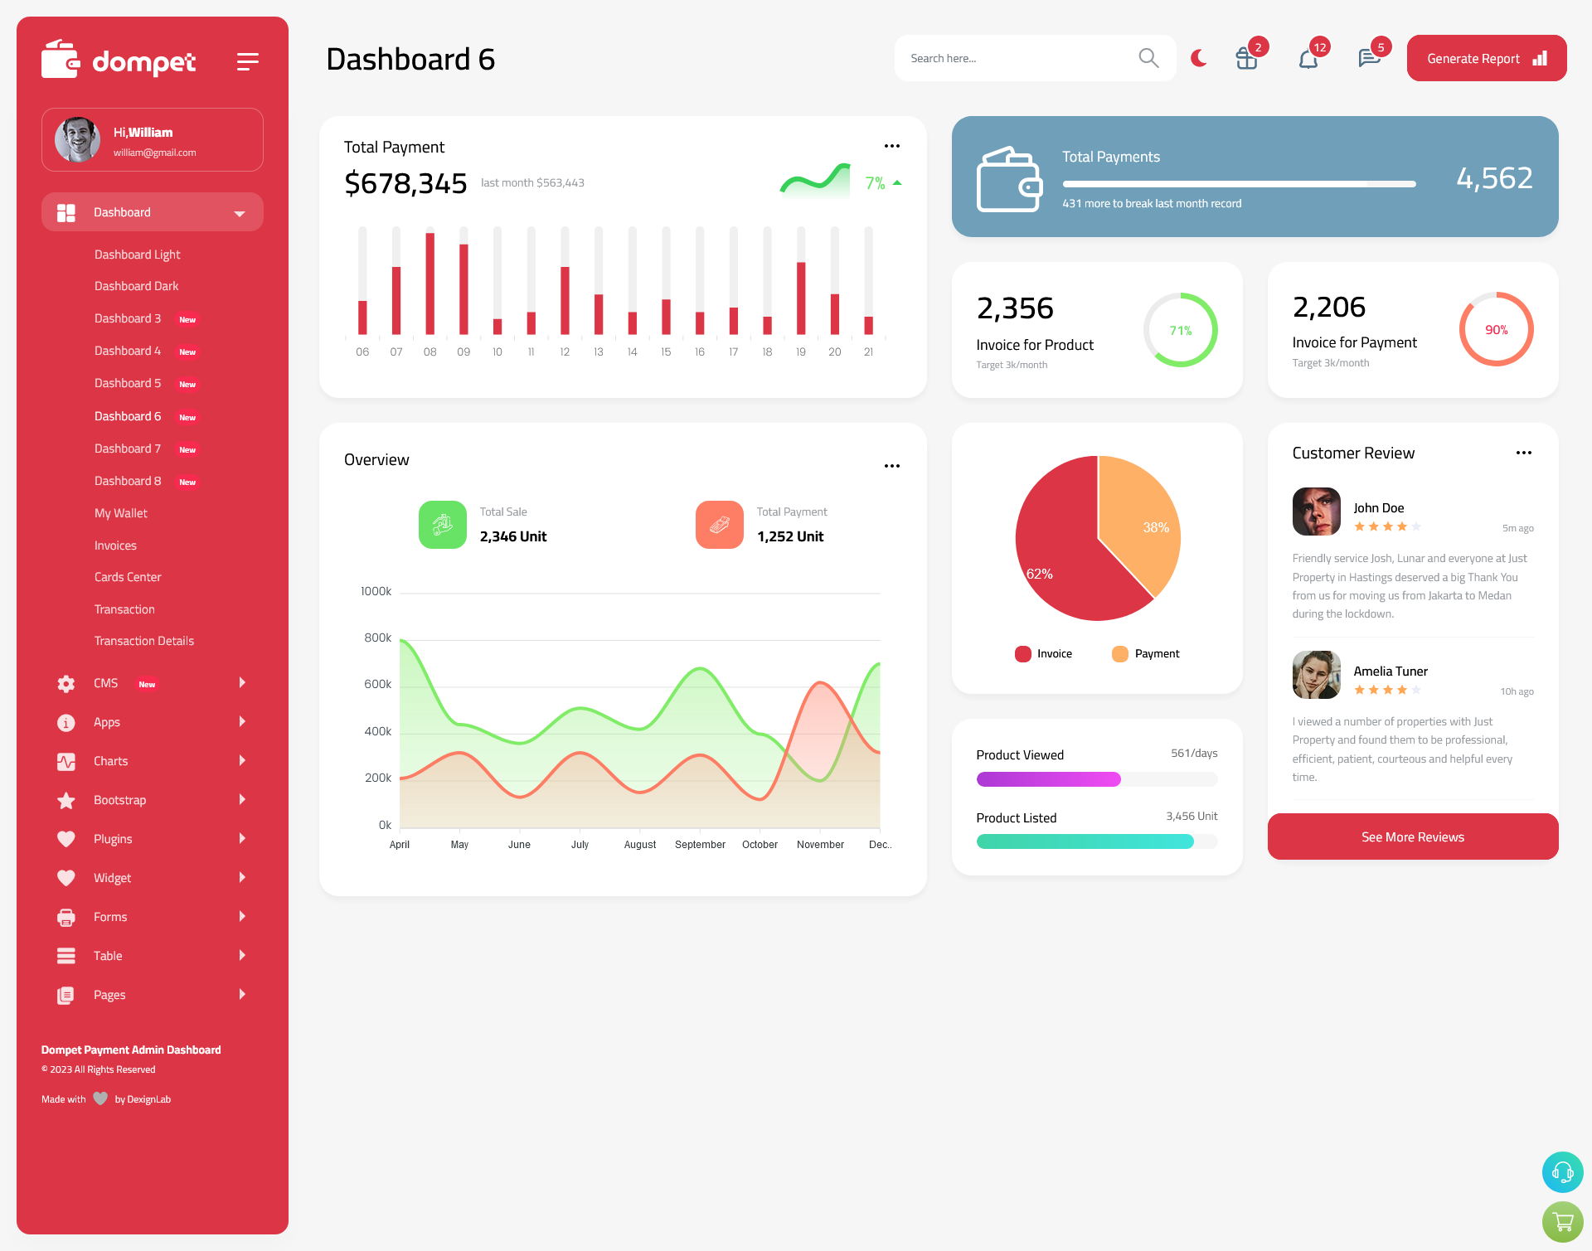Viewport: 1592px width, 1251px height.
Task: Expand the Pages navigation section
Action: pos(148,994)
